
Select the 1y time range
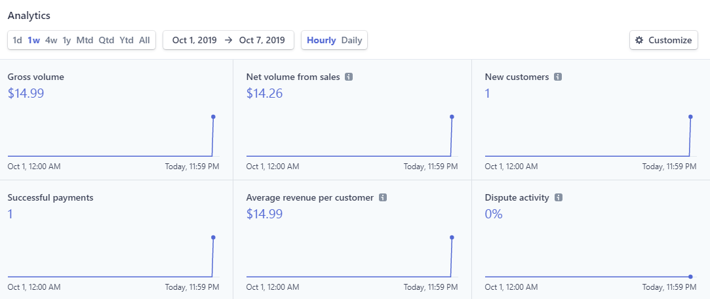click(x=67, y=40)
